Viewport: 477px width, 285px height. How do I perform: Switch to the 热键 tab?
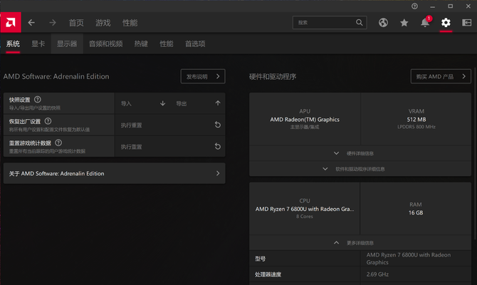(x=141, y=44)
